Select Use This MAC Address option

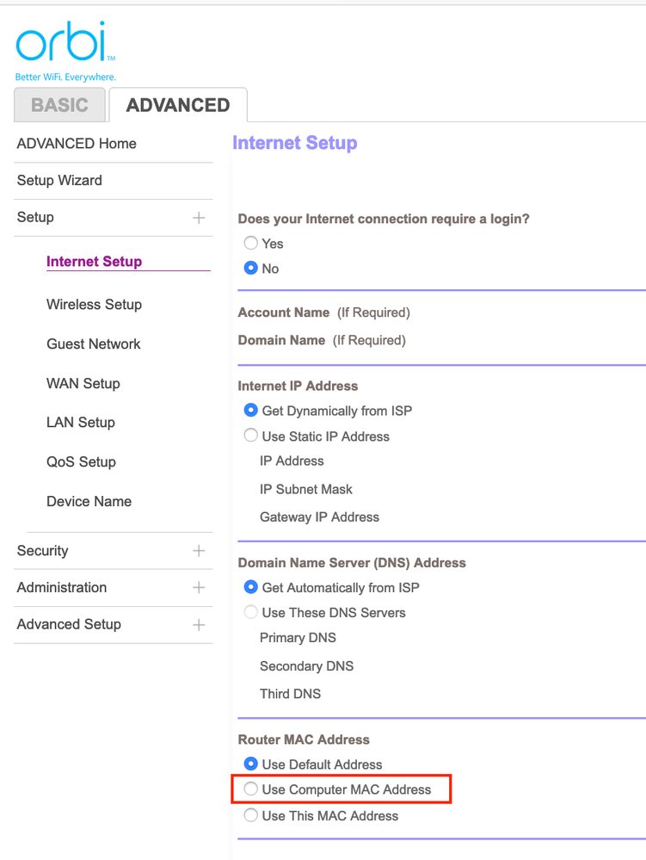point(251,814)
